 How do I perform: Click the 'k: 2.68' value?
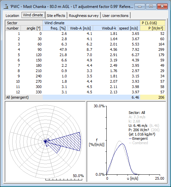click(134, 121)
